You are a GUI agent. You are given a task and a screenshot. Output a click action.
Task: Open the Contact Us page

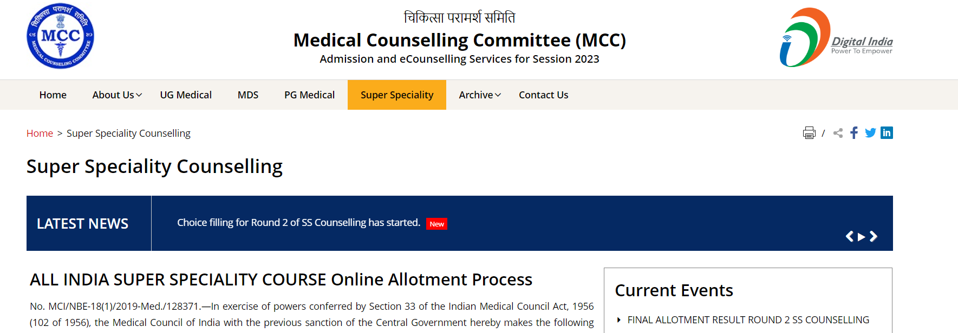tap(544, 95)
